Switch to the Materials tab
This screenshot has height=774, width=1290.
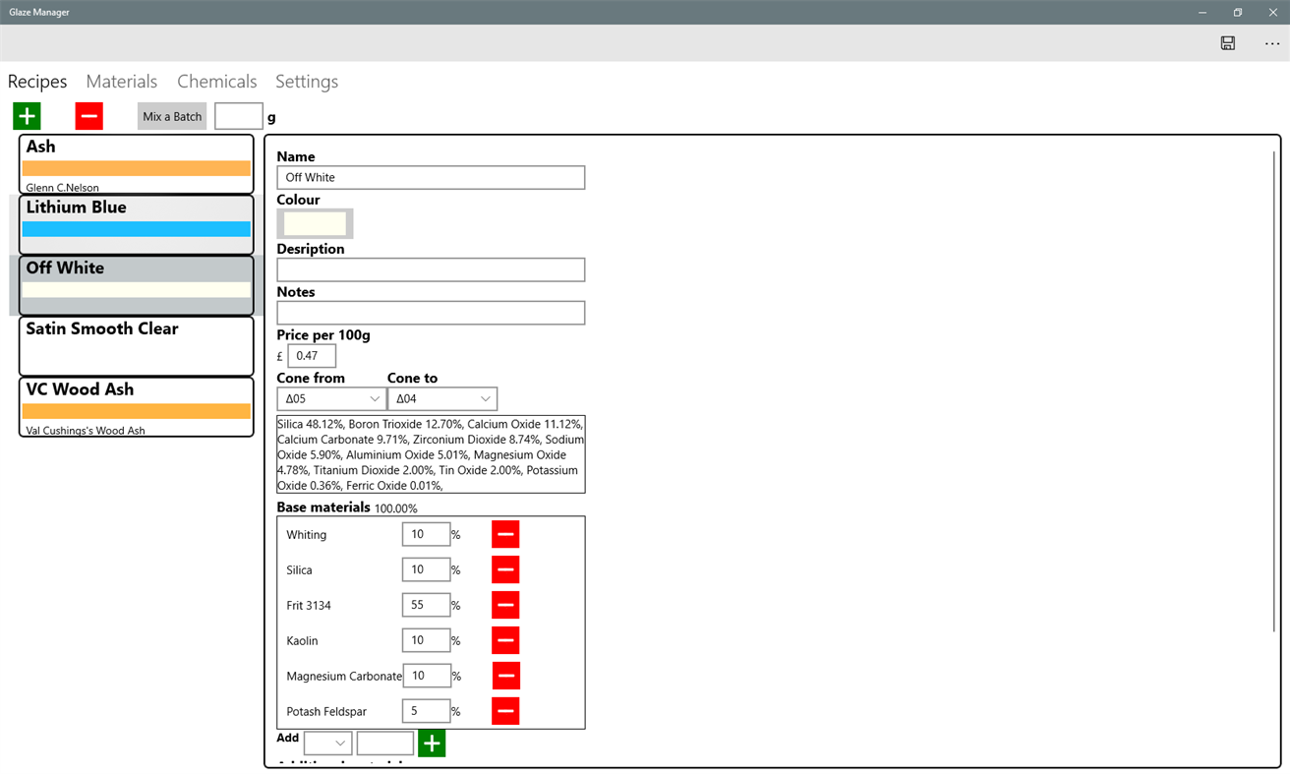(121, 81)
